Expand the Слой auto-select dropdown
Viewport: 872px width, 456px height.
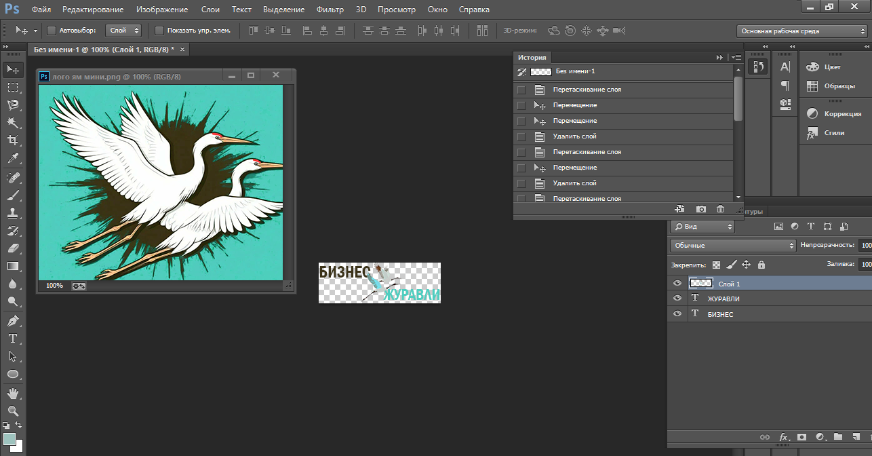(x=123, y=31)
